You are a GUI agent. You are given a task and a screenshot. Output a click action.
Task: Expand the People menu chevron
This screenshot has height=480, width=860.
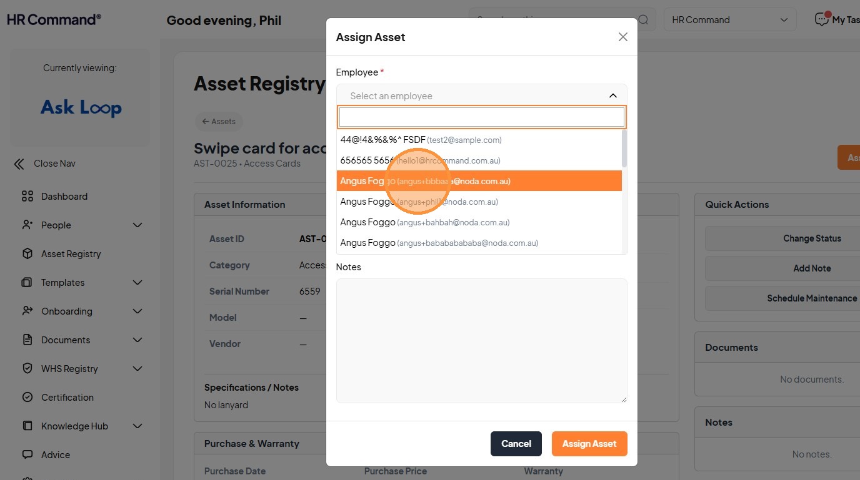[x=137, y=225]
